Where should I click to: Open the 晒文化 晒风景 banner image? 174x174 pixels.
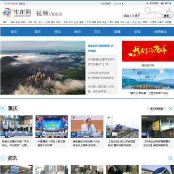148,79
